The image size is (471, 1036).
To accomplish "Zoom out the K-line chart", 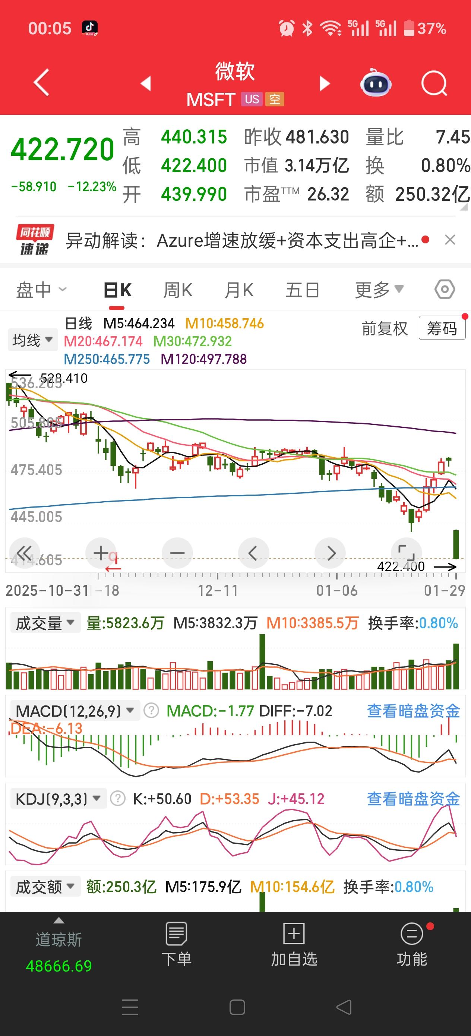I will pyautogui.click(x=177, y=553).
